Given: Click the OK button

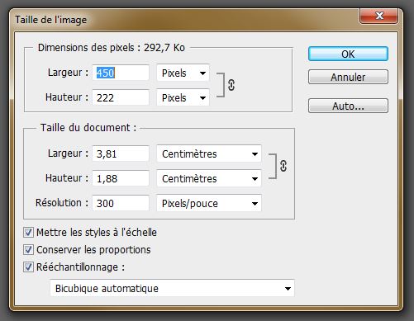Looking at the screenshot, I should [348, 54].
